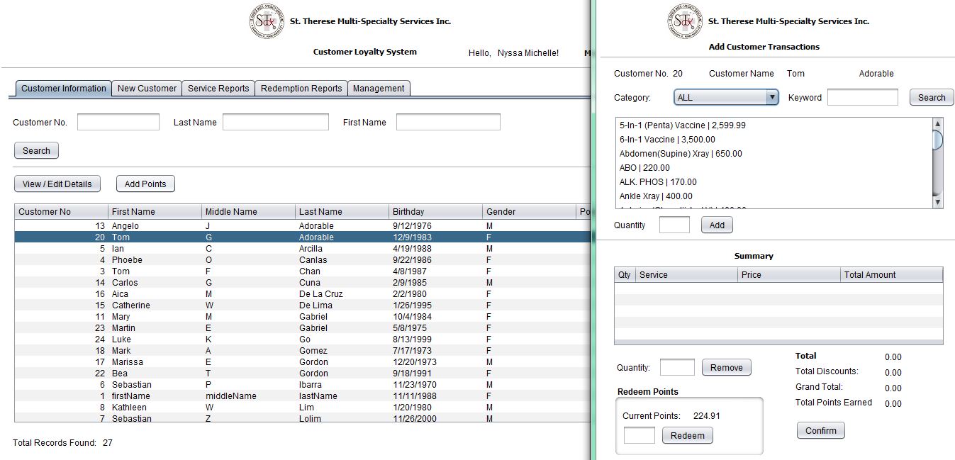Click the Add button beside Quantity
955x460 pixels.
pyautogui.click(x=717, y=225)
